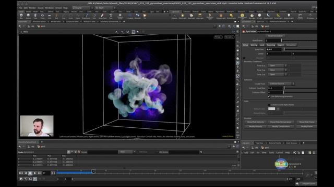Click the Default Color swatch

pyautogui.click(x=271, y=109)
